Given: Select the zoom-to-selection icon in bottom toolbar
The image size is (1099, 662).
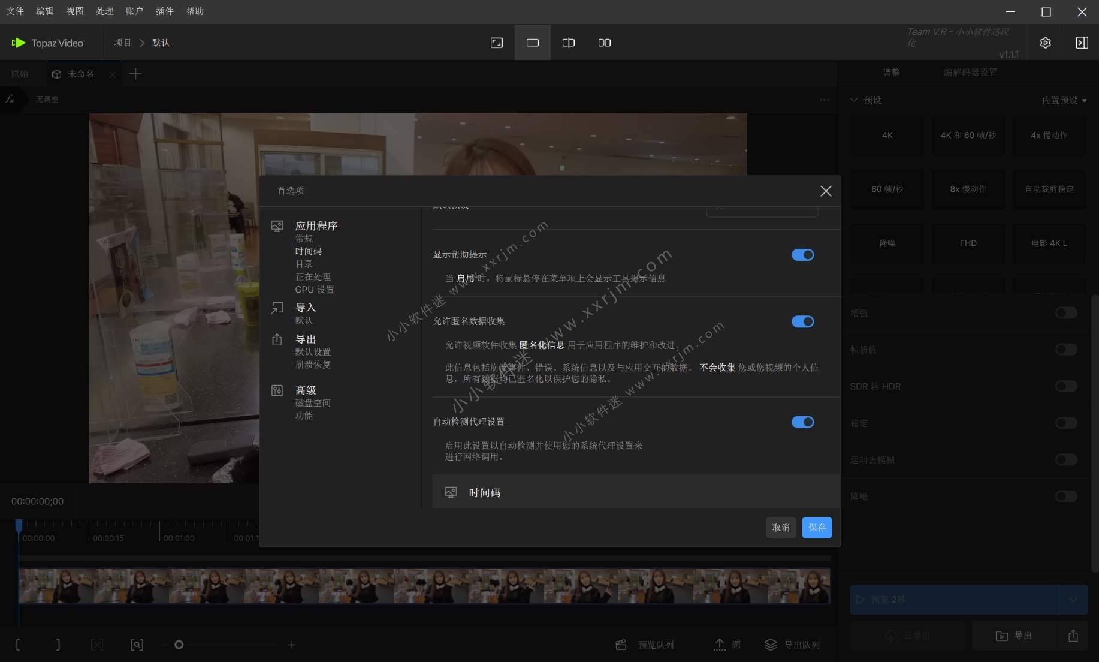Looking at the screenshot, I should click(137, 644).
